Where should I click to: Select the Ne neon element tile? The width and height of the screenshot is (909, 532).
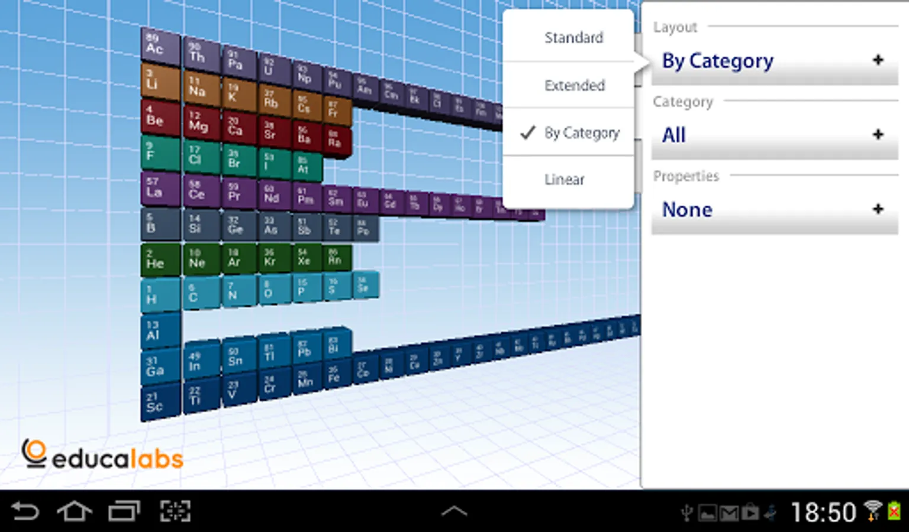pos(201,259)
